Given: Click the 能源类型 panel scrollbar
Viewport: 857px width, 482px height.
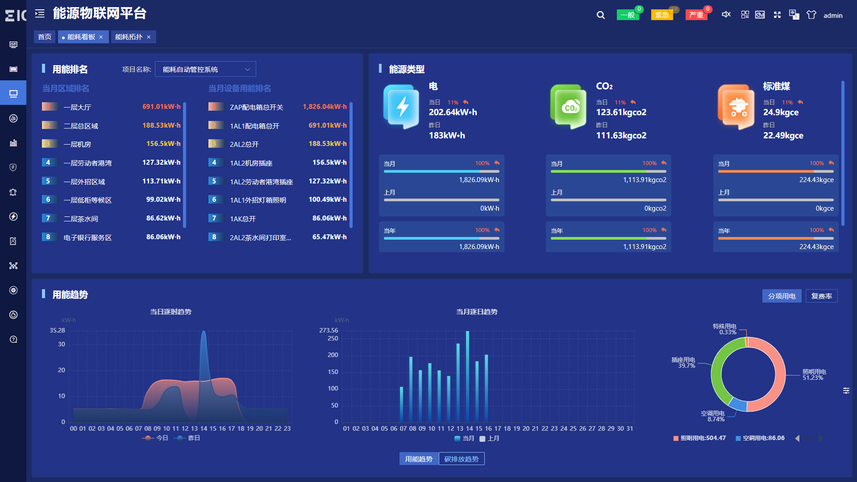Looking at the screenshot, I should (843, 153).
